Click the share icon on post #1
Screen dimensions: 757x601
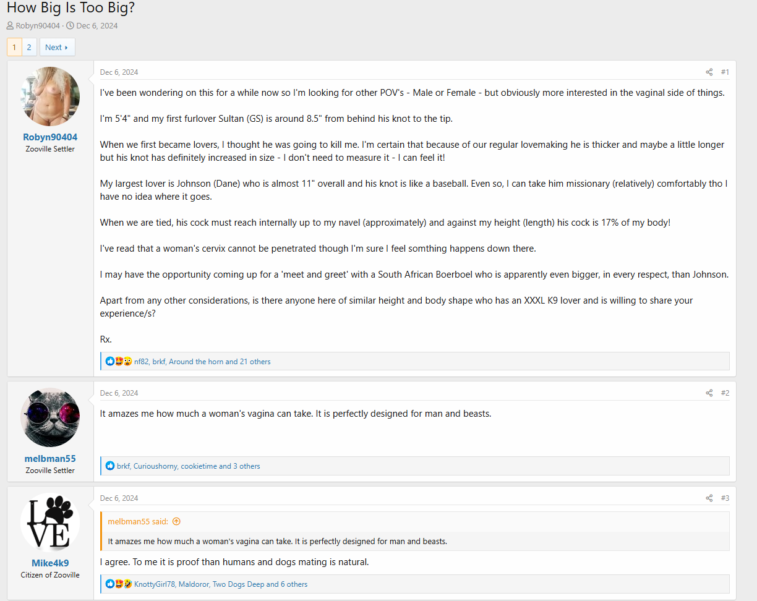click(x=709, y=72)
